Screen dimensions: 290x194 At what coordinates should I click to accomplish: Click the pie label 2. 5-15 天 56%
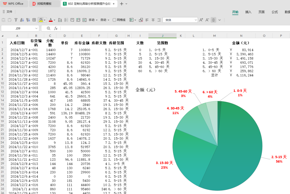coord(279,159)
